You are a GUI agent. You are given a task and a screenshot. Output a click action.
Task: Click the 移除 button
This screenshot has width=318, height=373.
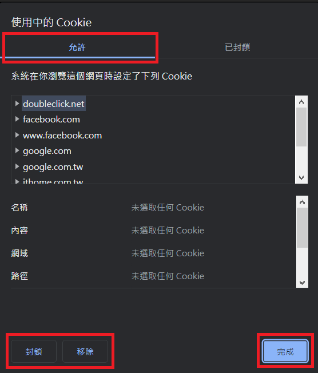85,351
